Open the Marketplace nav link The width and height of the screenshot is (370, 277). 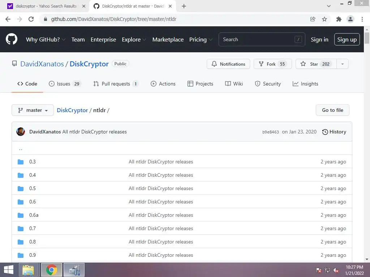[x=168, y=40]
